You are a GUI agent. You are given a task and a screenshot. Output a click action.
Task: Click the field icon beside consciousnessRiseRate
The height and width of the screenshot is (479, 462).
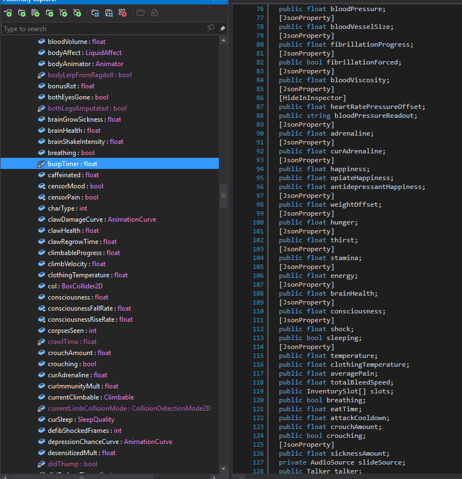(x=42, y=319)
